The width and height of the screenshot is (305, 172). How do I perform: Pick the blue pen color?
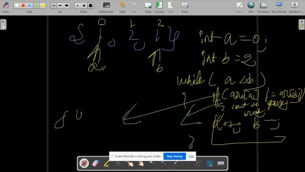pyautogui.click(x=30, y=5)
